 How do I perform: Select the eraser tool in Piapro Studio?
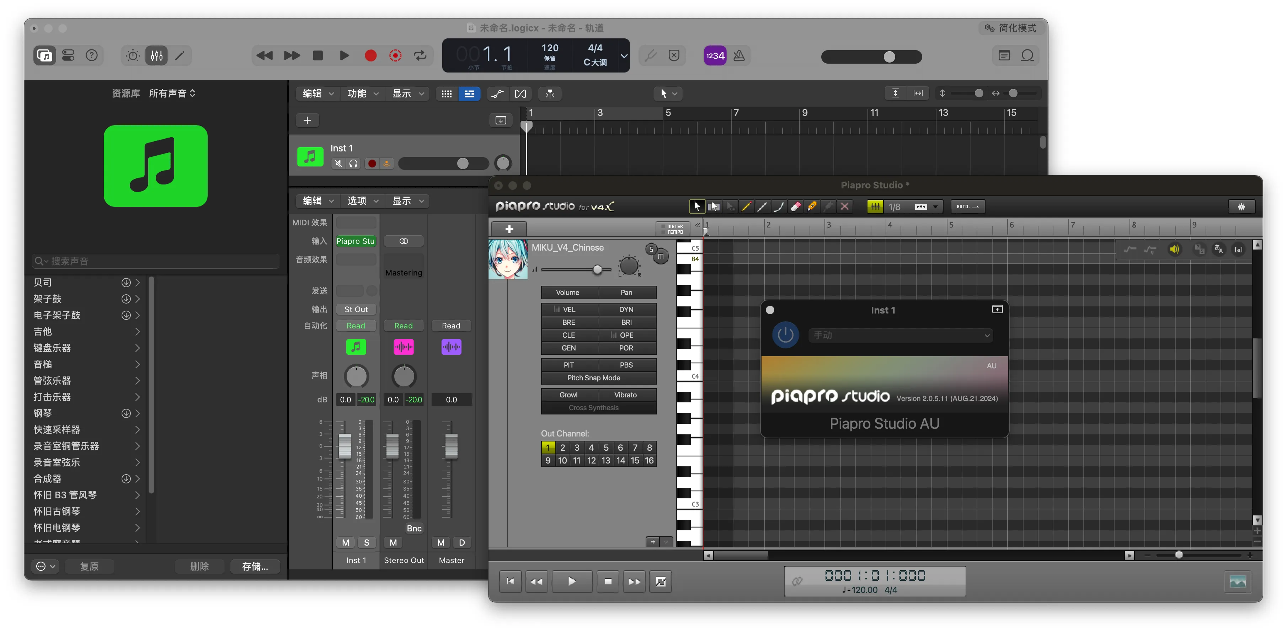(x=795, y=206)
